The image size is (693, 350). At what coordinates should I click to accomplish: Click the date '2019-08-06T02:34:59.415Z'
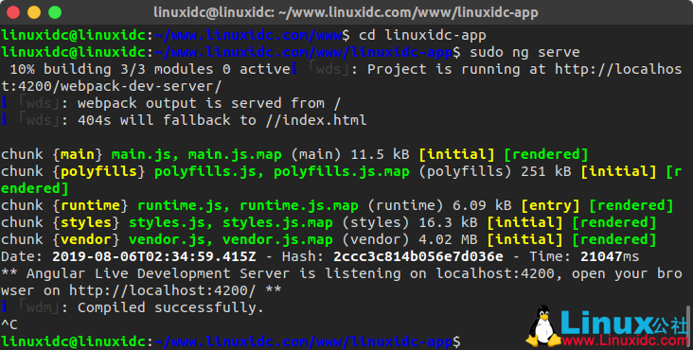point(154,256)
